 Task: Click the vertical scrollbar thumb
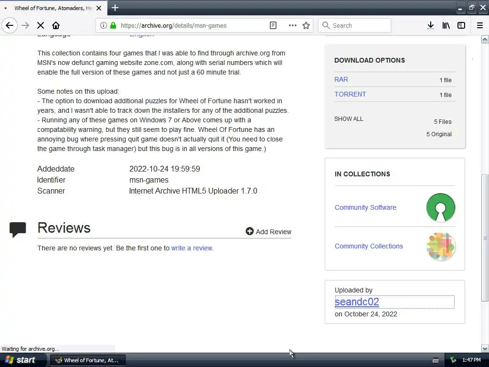pyautogui.click(x=485, y=238)
